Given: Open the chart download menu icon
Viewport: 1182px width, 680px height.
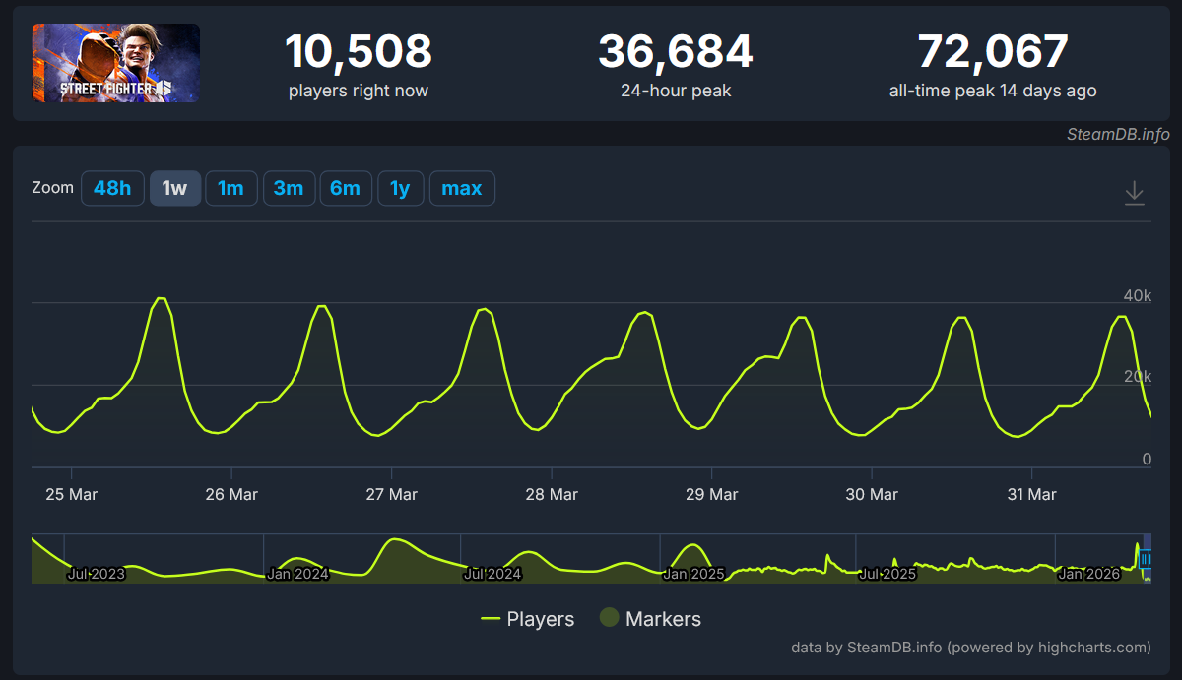Looking at the screenshot, I should pyautogui.click(x=1134, y=192).
